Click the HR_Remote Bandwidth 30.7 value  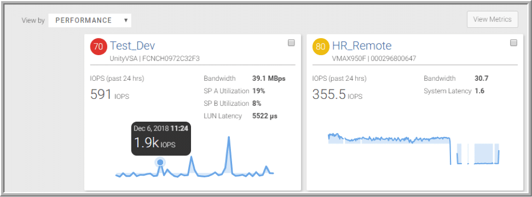point(482,79)
